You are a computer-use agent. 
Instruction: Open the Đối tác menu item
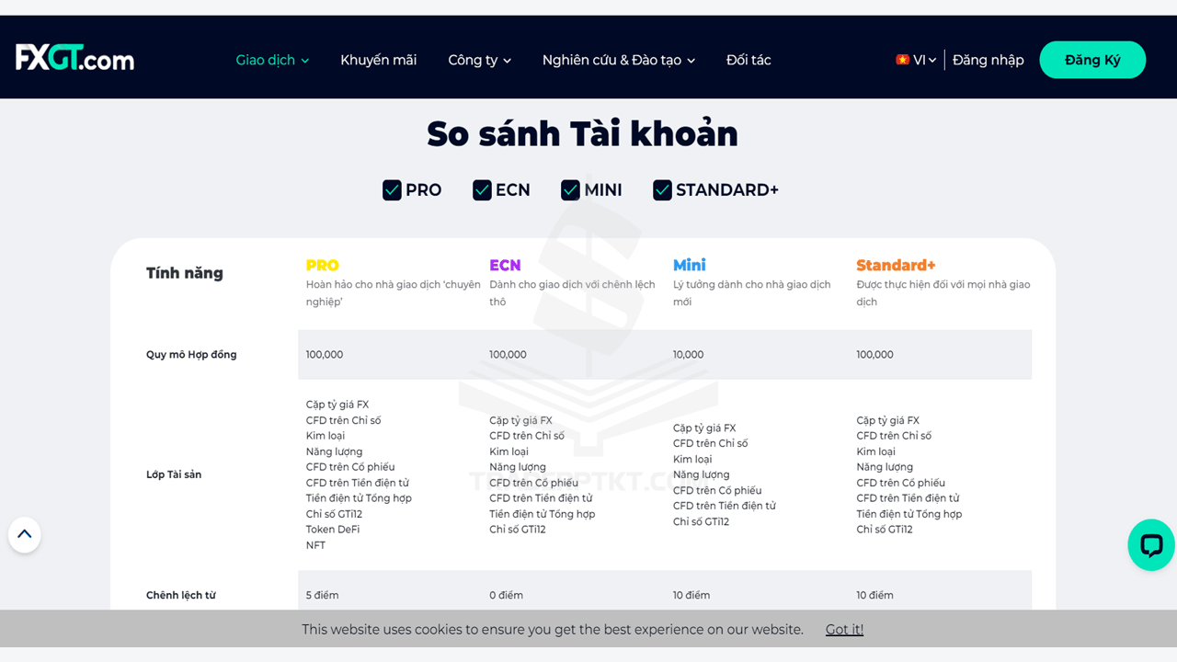pyautogui.click(x=748, y=60)
